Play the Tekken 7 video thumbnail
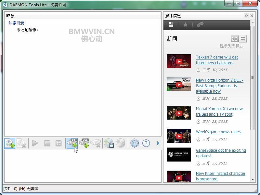Viewport: 260px width, 195px height. tap(179, 61)
